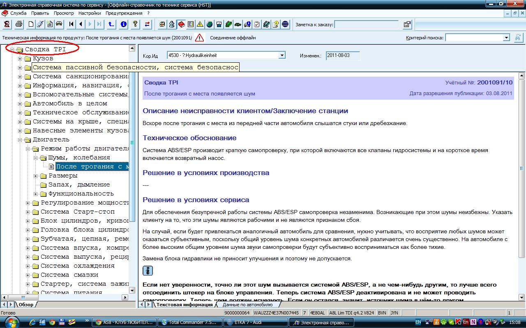
Task: Open the Кор.Ид dropdown list
Action: click(x=282, y=55)
